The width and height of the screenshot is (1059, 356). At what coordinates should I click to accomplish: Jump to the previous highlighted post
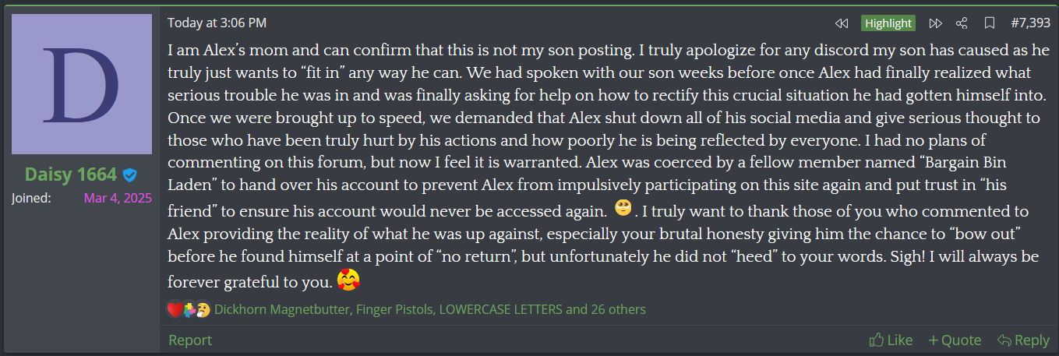[842, 23]
